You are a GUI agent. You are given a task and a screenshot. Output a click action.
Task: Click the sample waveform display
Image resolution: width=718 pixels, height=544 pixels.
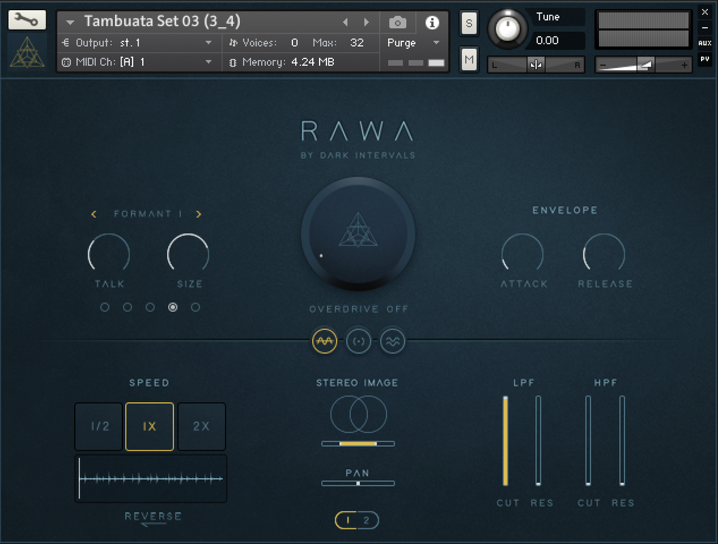151,479
